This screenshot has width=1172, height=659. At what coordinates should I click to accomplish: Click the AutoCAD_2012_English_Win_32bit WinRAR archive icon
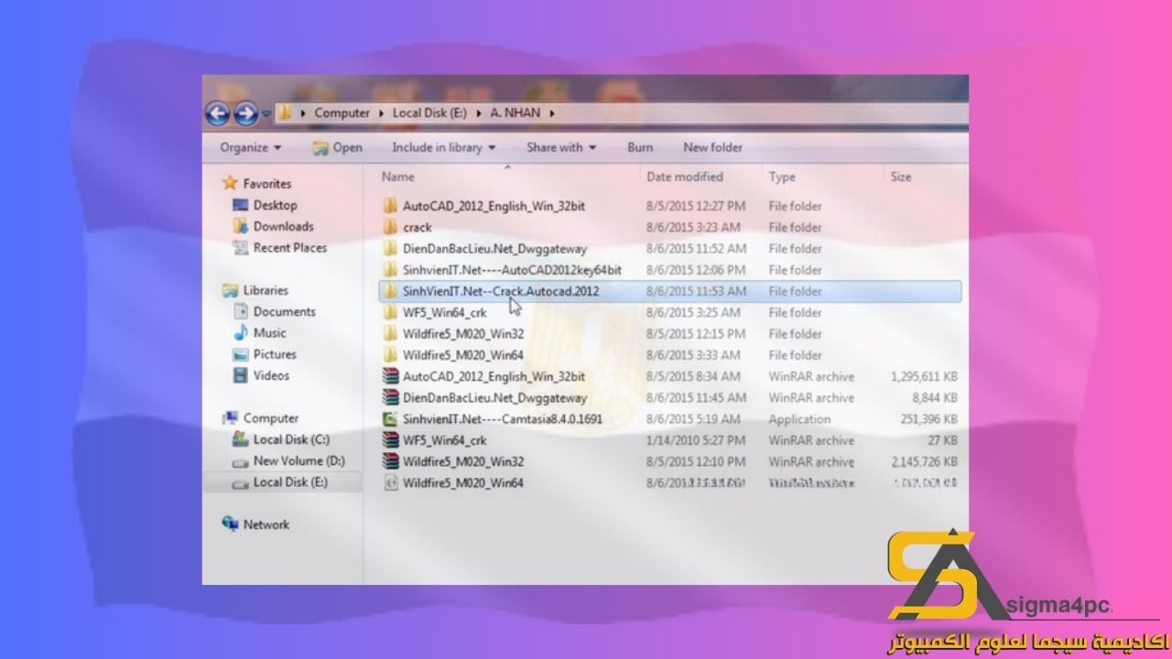(390, 376)
